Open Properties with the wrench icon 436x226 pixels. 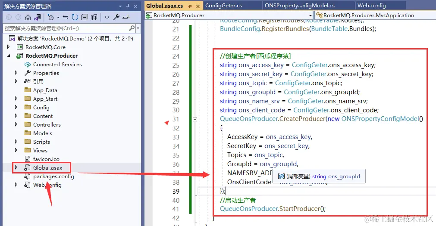click(x=116, y=18)
